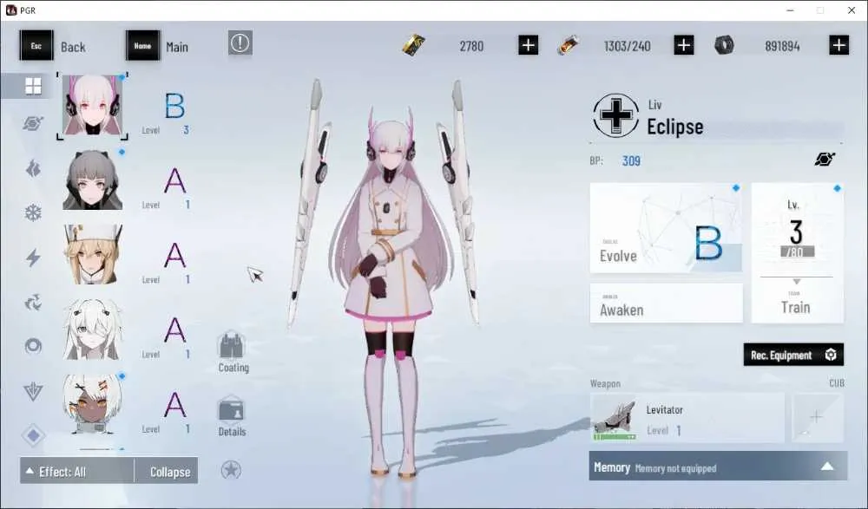Expand the Memory panel arrow
Viewport: 868px width, 509px height.
click(827, 467)
